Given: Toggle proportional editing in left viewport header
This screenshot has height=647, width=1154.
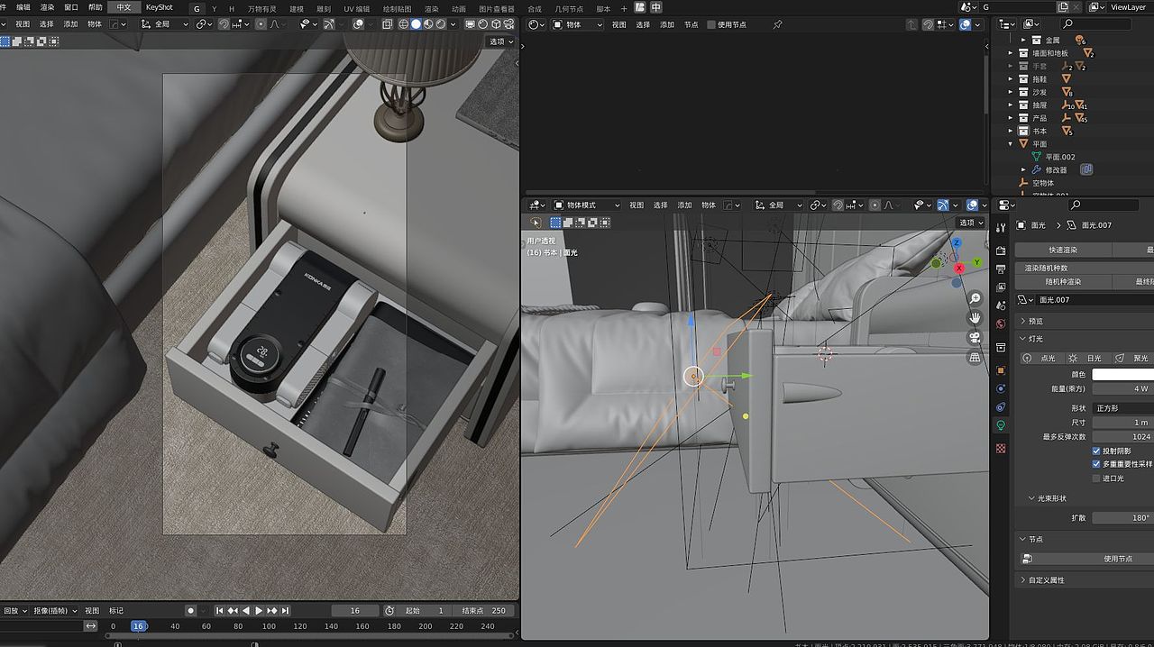Looking at the screenshot, I should click(261, 24).
